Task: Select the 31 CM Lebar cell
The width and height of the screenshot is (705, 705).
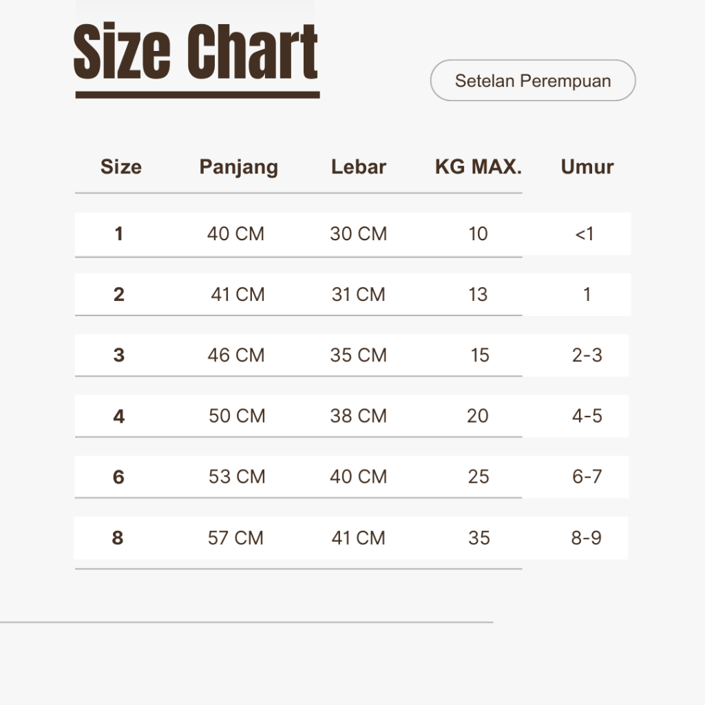Action: (358, 295)
